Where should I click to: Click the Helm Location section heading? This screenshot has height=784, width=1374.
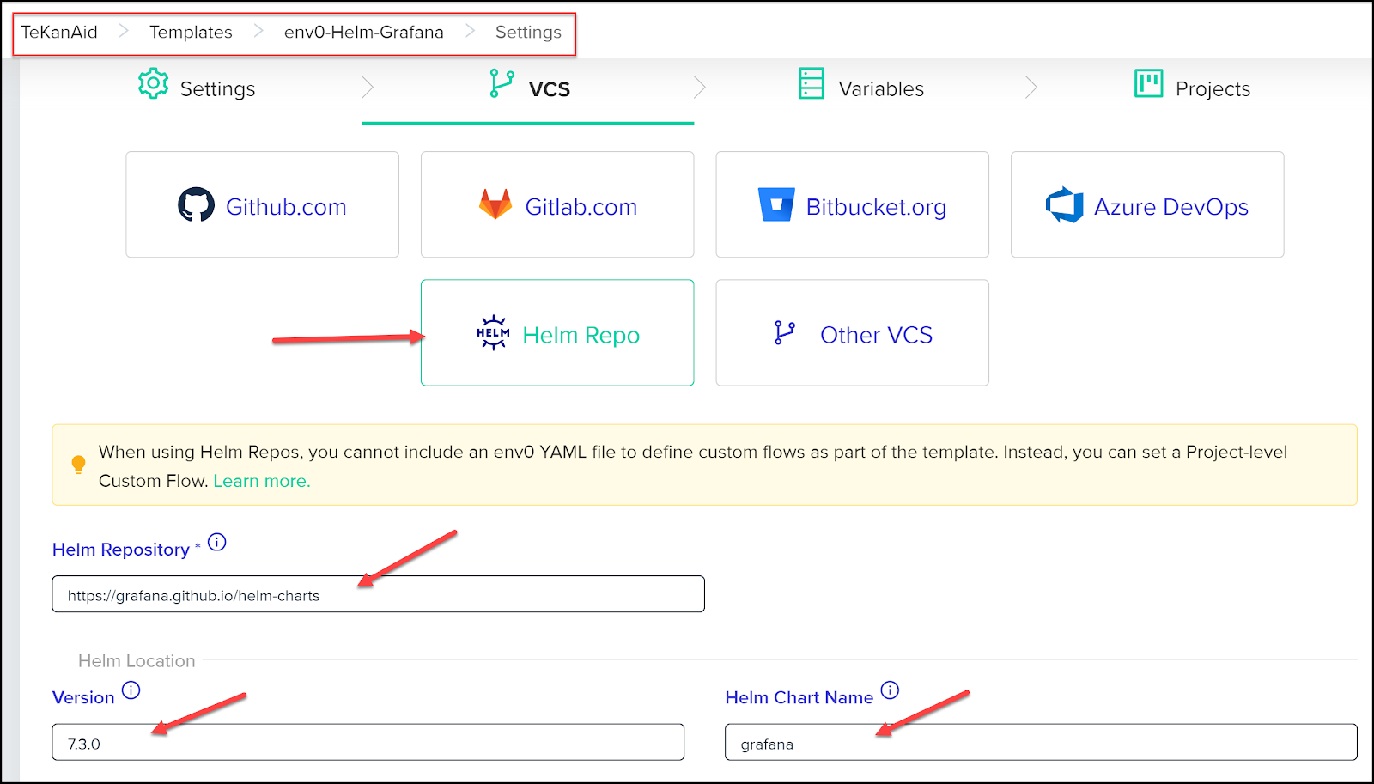click(137, 660)
